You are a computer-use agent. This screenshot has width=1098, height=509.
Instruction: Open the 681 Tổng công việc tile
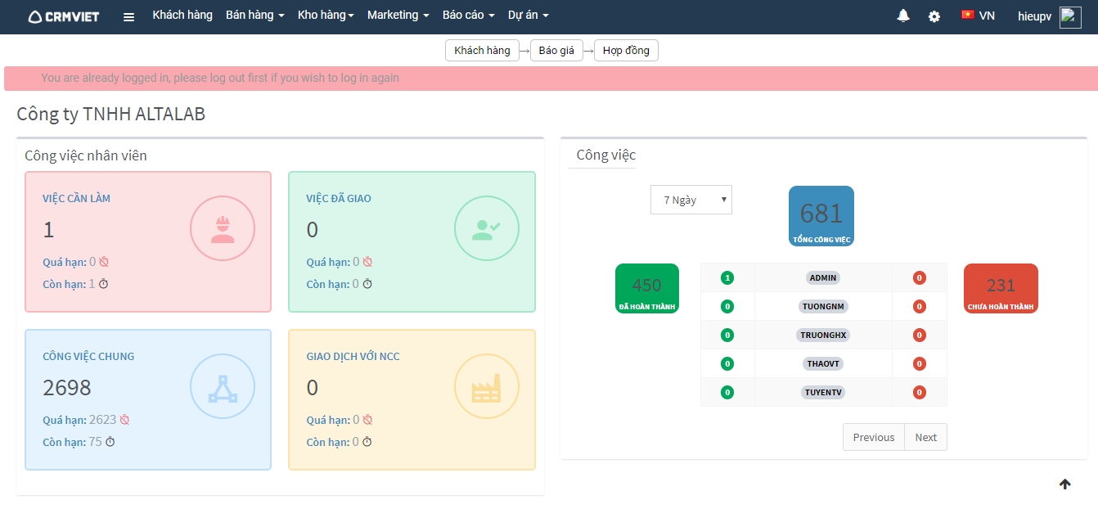(821, 216)
